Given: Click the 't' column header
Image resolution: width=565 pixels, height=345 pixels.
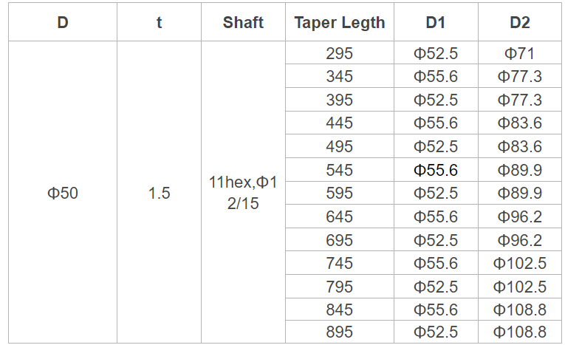Looking at the screenshot, I should [159, 22].
